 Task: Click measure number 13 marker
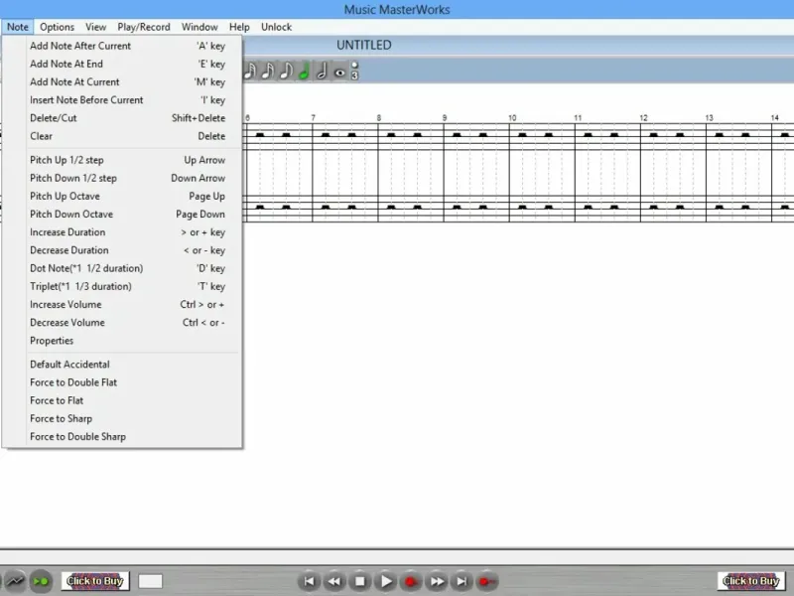[x=710, y=118]
